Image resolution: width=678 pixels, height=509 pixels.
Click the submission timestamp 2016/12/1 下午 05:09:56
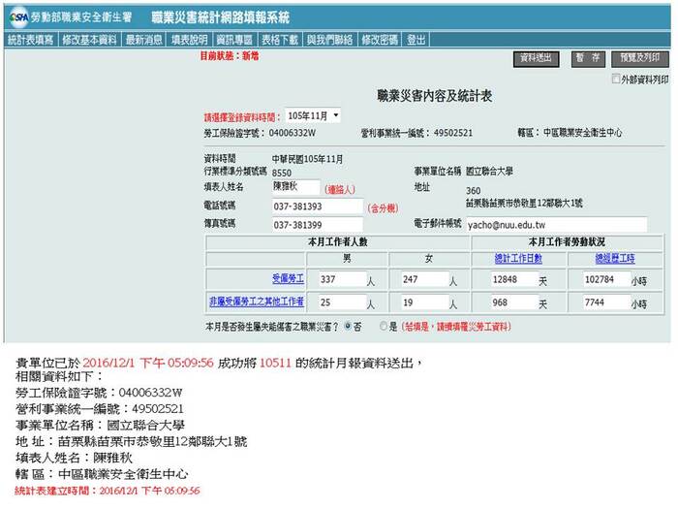pyautogui.click(x=148, y=363)
